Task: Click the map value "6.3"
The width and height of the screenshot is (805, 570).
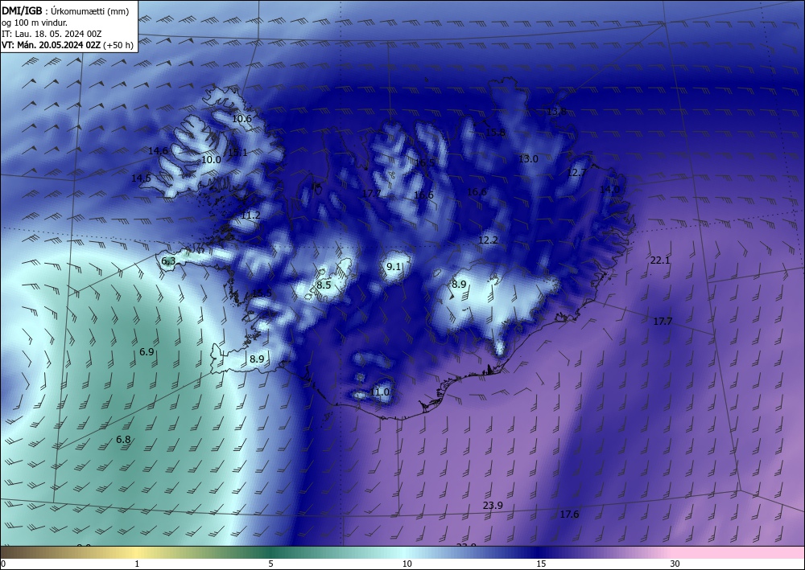Action: click(168, 261)
